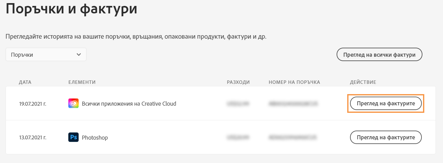The width and height of the screenshot is (443, 163).
Task: Click the blurred Photoshop order number
Action: pyautogui.click(x=292, y=137)
